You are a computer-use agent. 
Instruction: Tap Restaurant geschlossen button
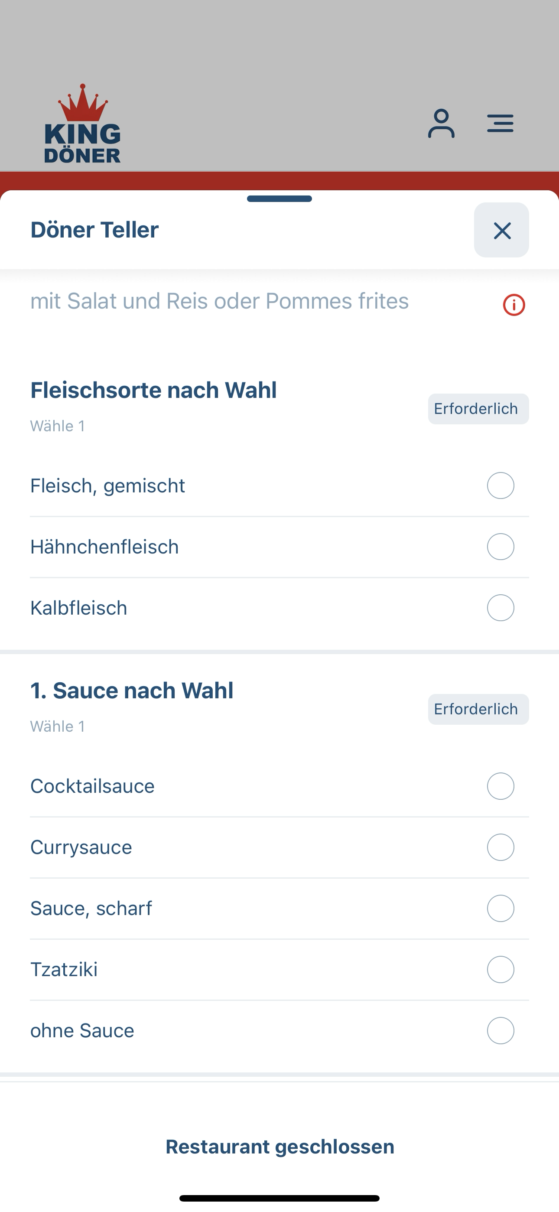coord(279,1147)
